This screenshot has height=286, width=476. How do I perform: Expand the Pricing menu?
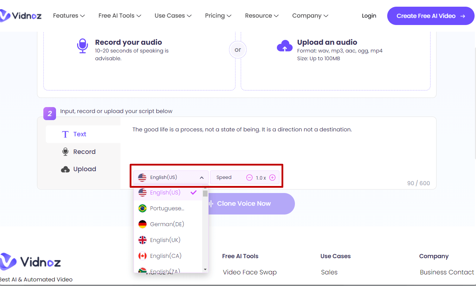point(218,15)
